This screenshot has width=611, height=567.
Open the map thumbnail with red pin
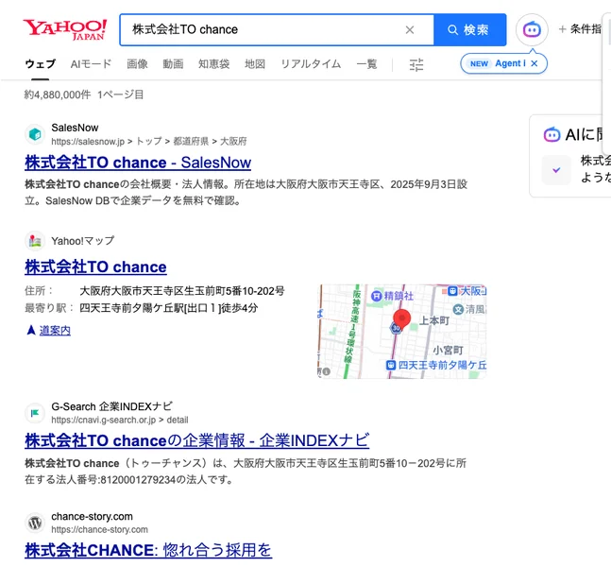pos(402,332)
